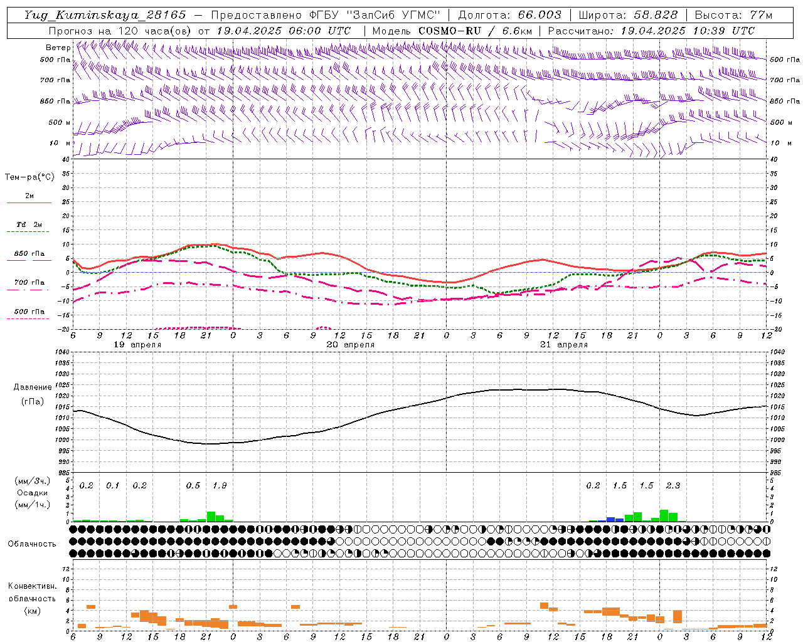This screenshot has height=642, width=803.
Task: Click the 'Предоставлено ФГБУ ЗапСиб УГМС' credit
Action: [326, 15]
